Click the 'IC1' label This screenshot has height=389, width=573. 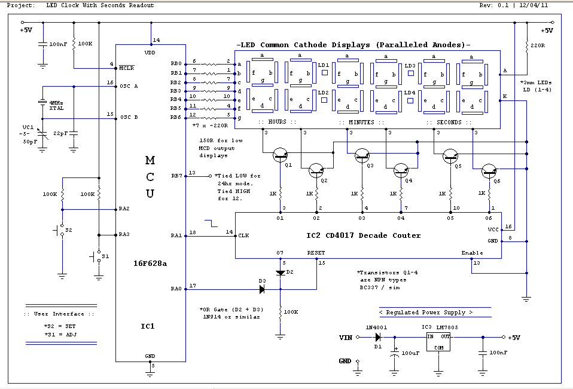pos(148,326)
